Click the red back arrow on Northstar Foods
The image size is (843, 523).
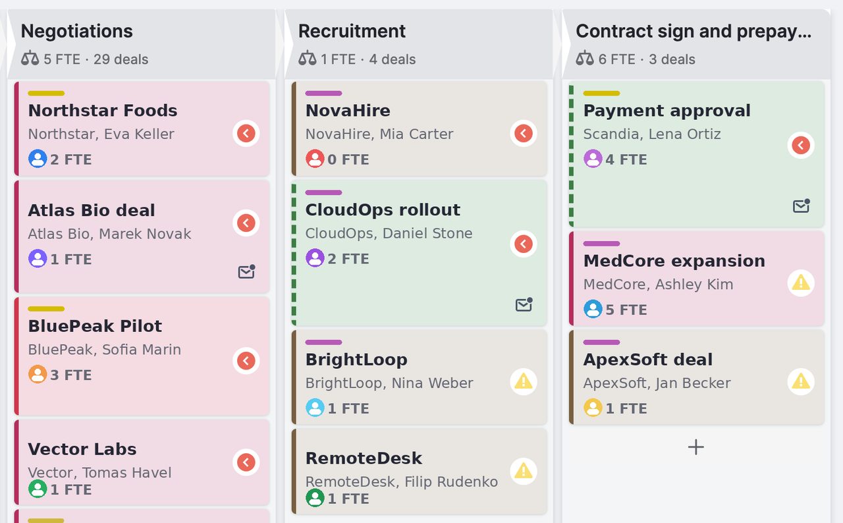coord(246,134)
